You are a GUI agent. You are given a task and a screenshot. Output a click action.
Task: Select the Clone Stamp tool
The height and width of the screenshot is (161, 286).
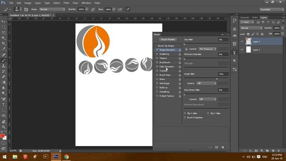pyautogui.click(x=4, y=66)
